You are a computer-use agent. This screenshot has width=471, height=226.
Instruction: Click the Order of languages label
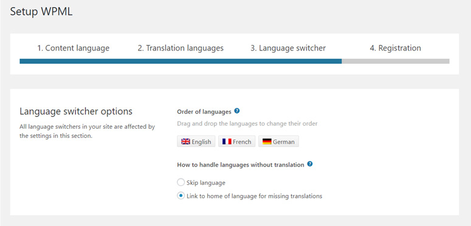coord(204,112)
